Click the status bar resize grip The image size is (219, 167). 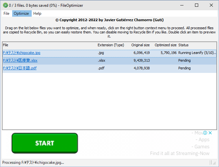click(x=214, y=163)
